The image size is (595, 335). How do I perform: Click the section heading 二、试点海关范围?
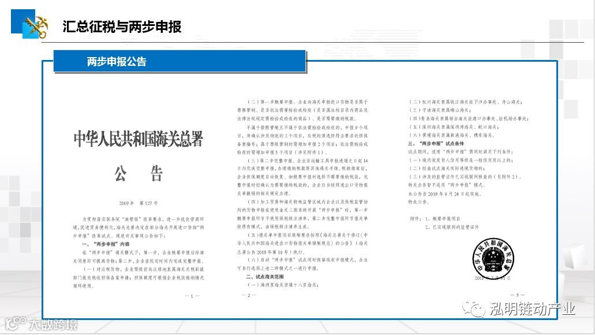point(265,277)
